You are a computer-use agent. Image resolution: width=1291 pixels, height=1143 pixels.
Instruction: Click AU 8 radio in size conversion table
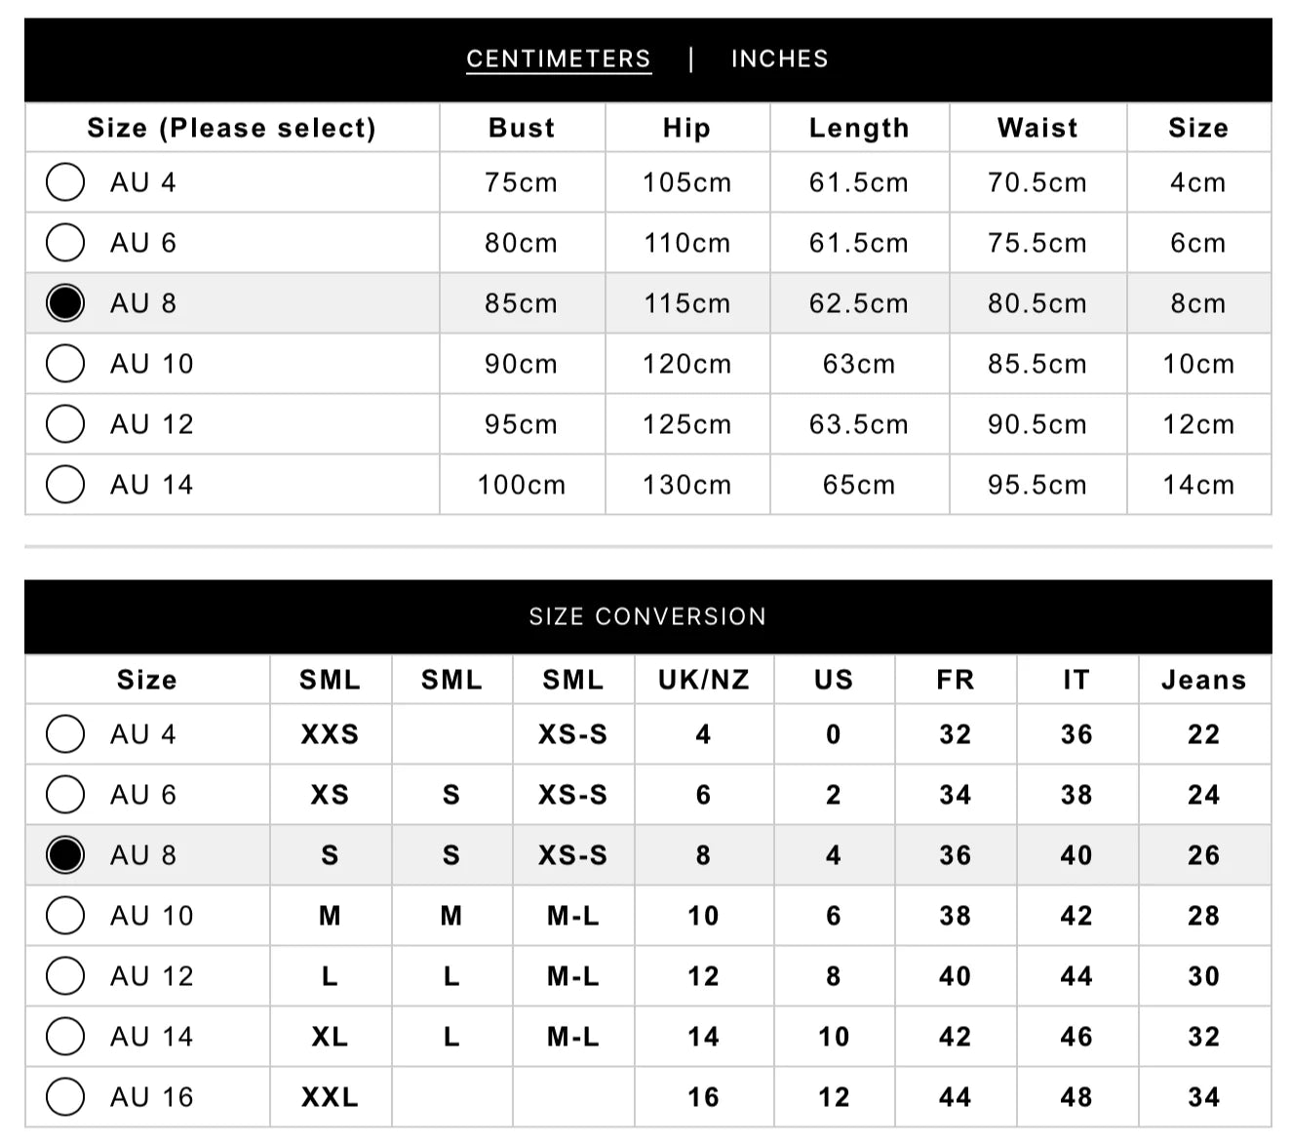click(x=65, y=855)
